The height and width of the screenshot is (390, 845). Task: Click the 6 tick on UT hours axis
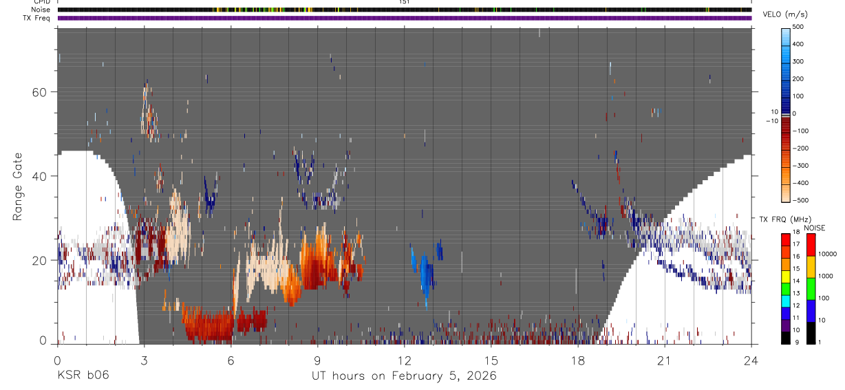pos(231,360)
